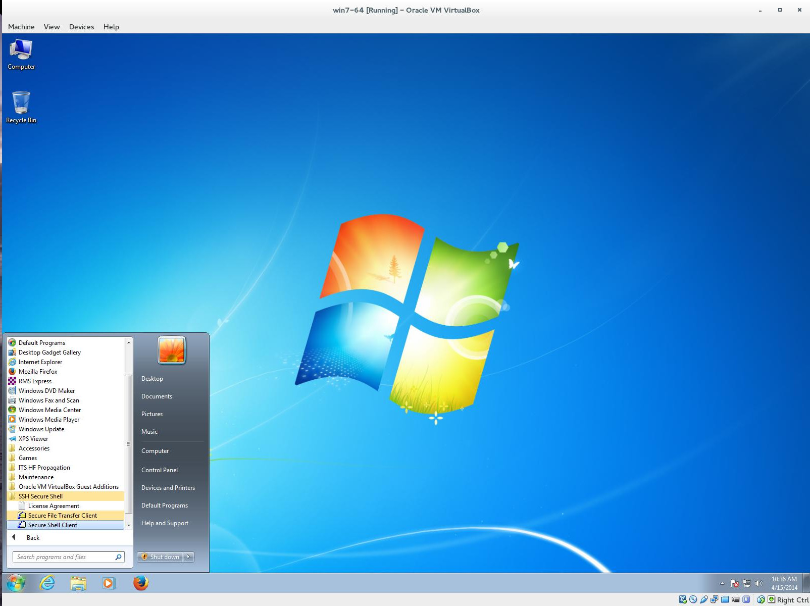The image size is (810, 606).
Task: Collapse the SSH Secure Shell folder
Action: coord(65,496)
